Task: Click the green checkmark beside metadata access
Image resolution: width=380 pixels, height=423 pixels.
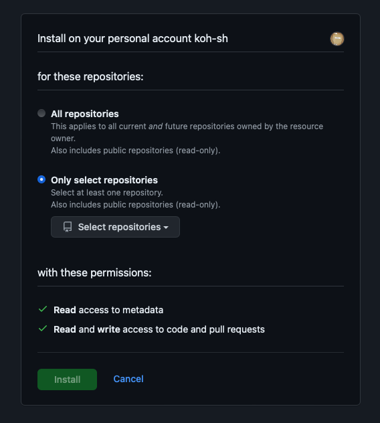Action: tap(43, 309)
